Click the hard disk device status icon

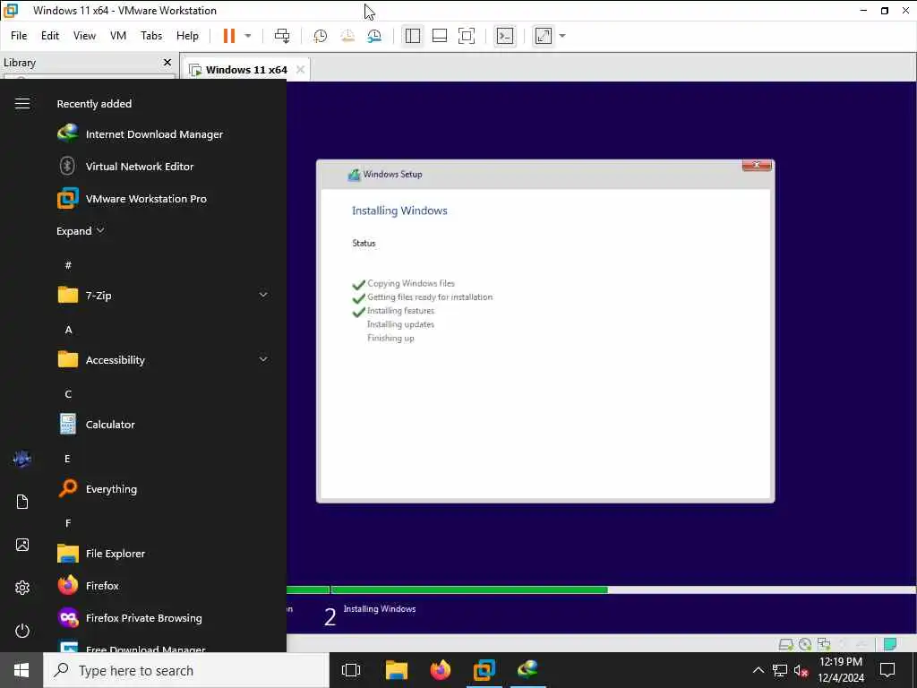(x=786, y=644)
